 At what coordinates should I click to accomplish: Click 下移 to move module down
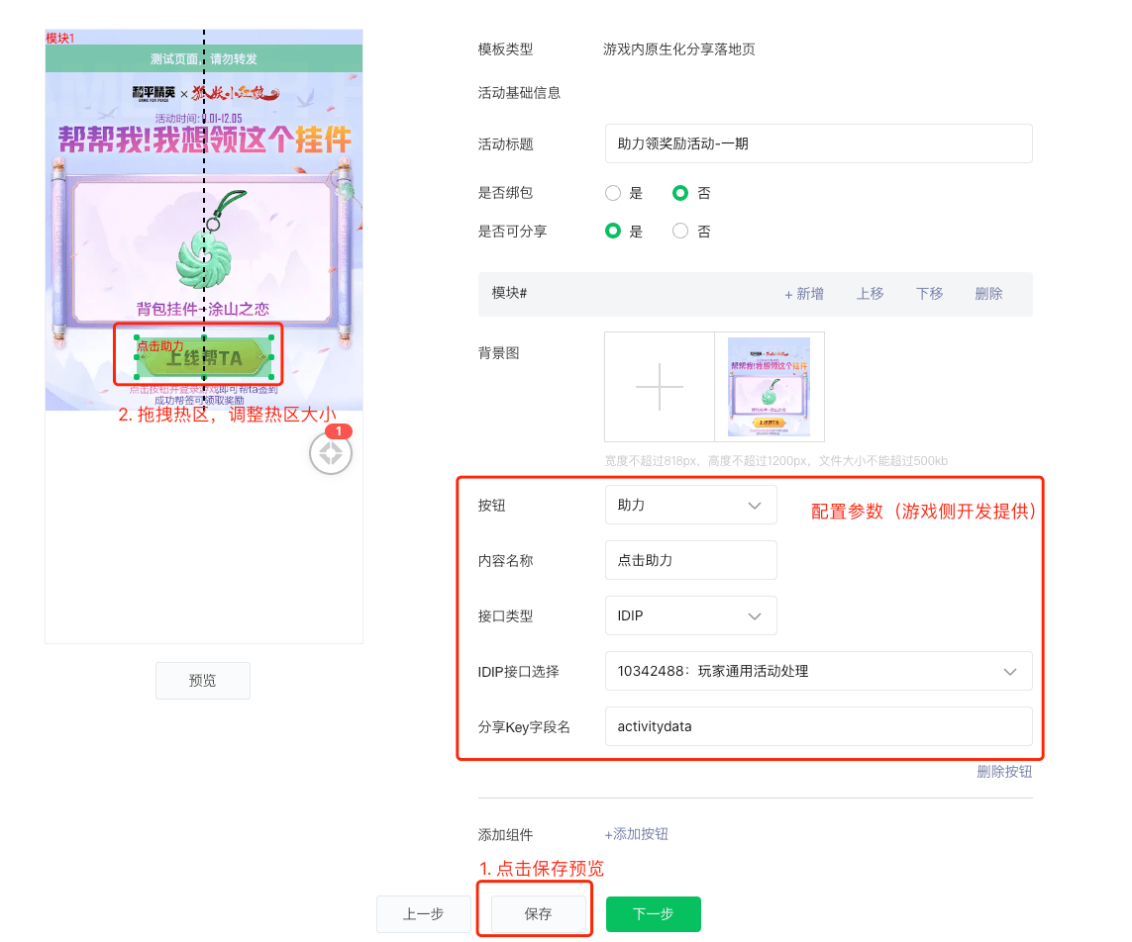coord(929,294)
